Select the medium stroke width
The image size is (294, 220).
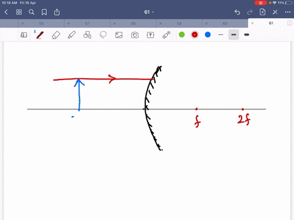234,35
